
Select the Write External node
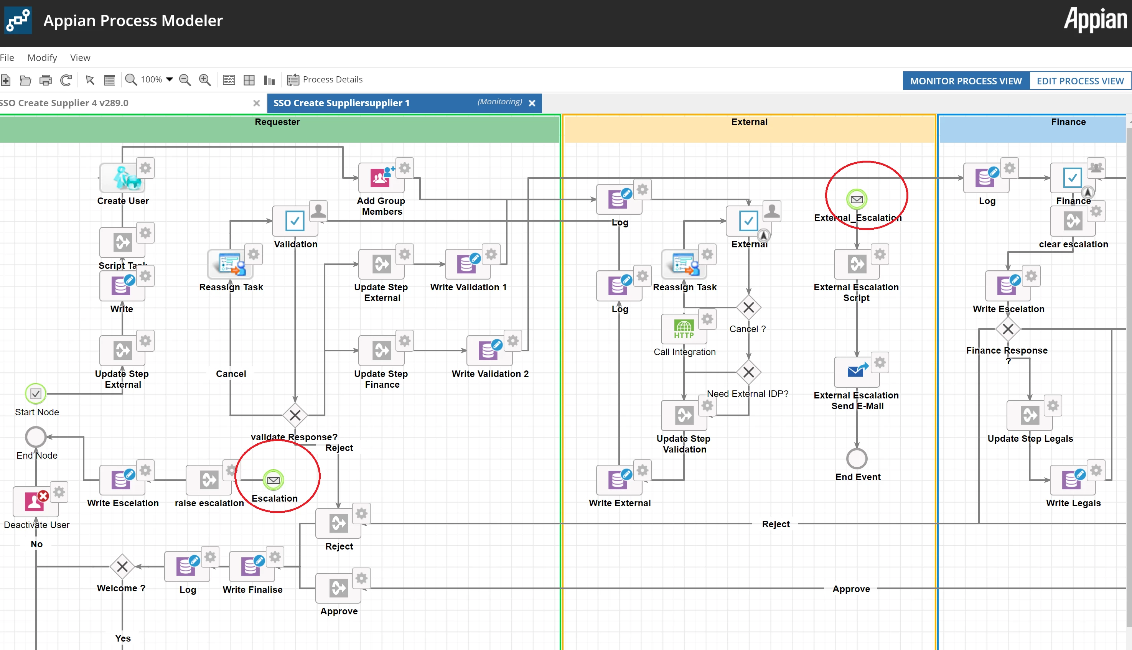(x=619, y=480)
